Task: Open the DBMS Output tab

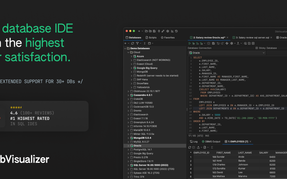Action: [211, 142]
